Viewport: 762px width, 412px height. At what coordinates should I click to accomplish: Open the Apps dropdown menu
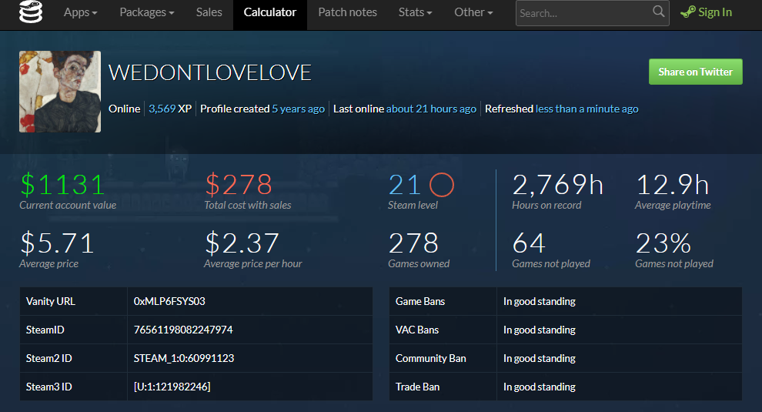(x=80, y=12)
